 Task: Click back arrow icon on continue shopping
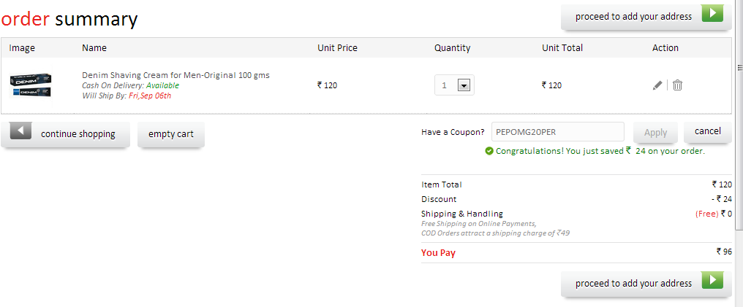tap(21, 131)
